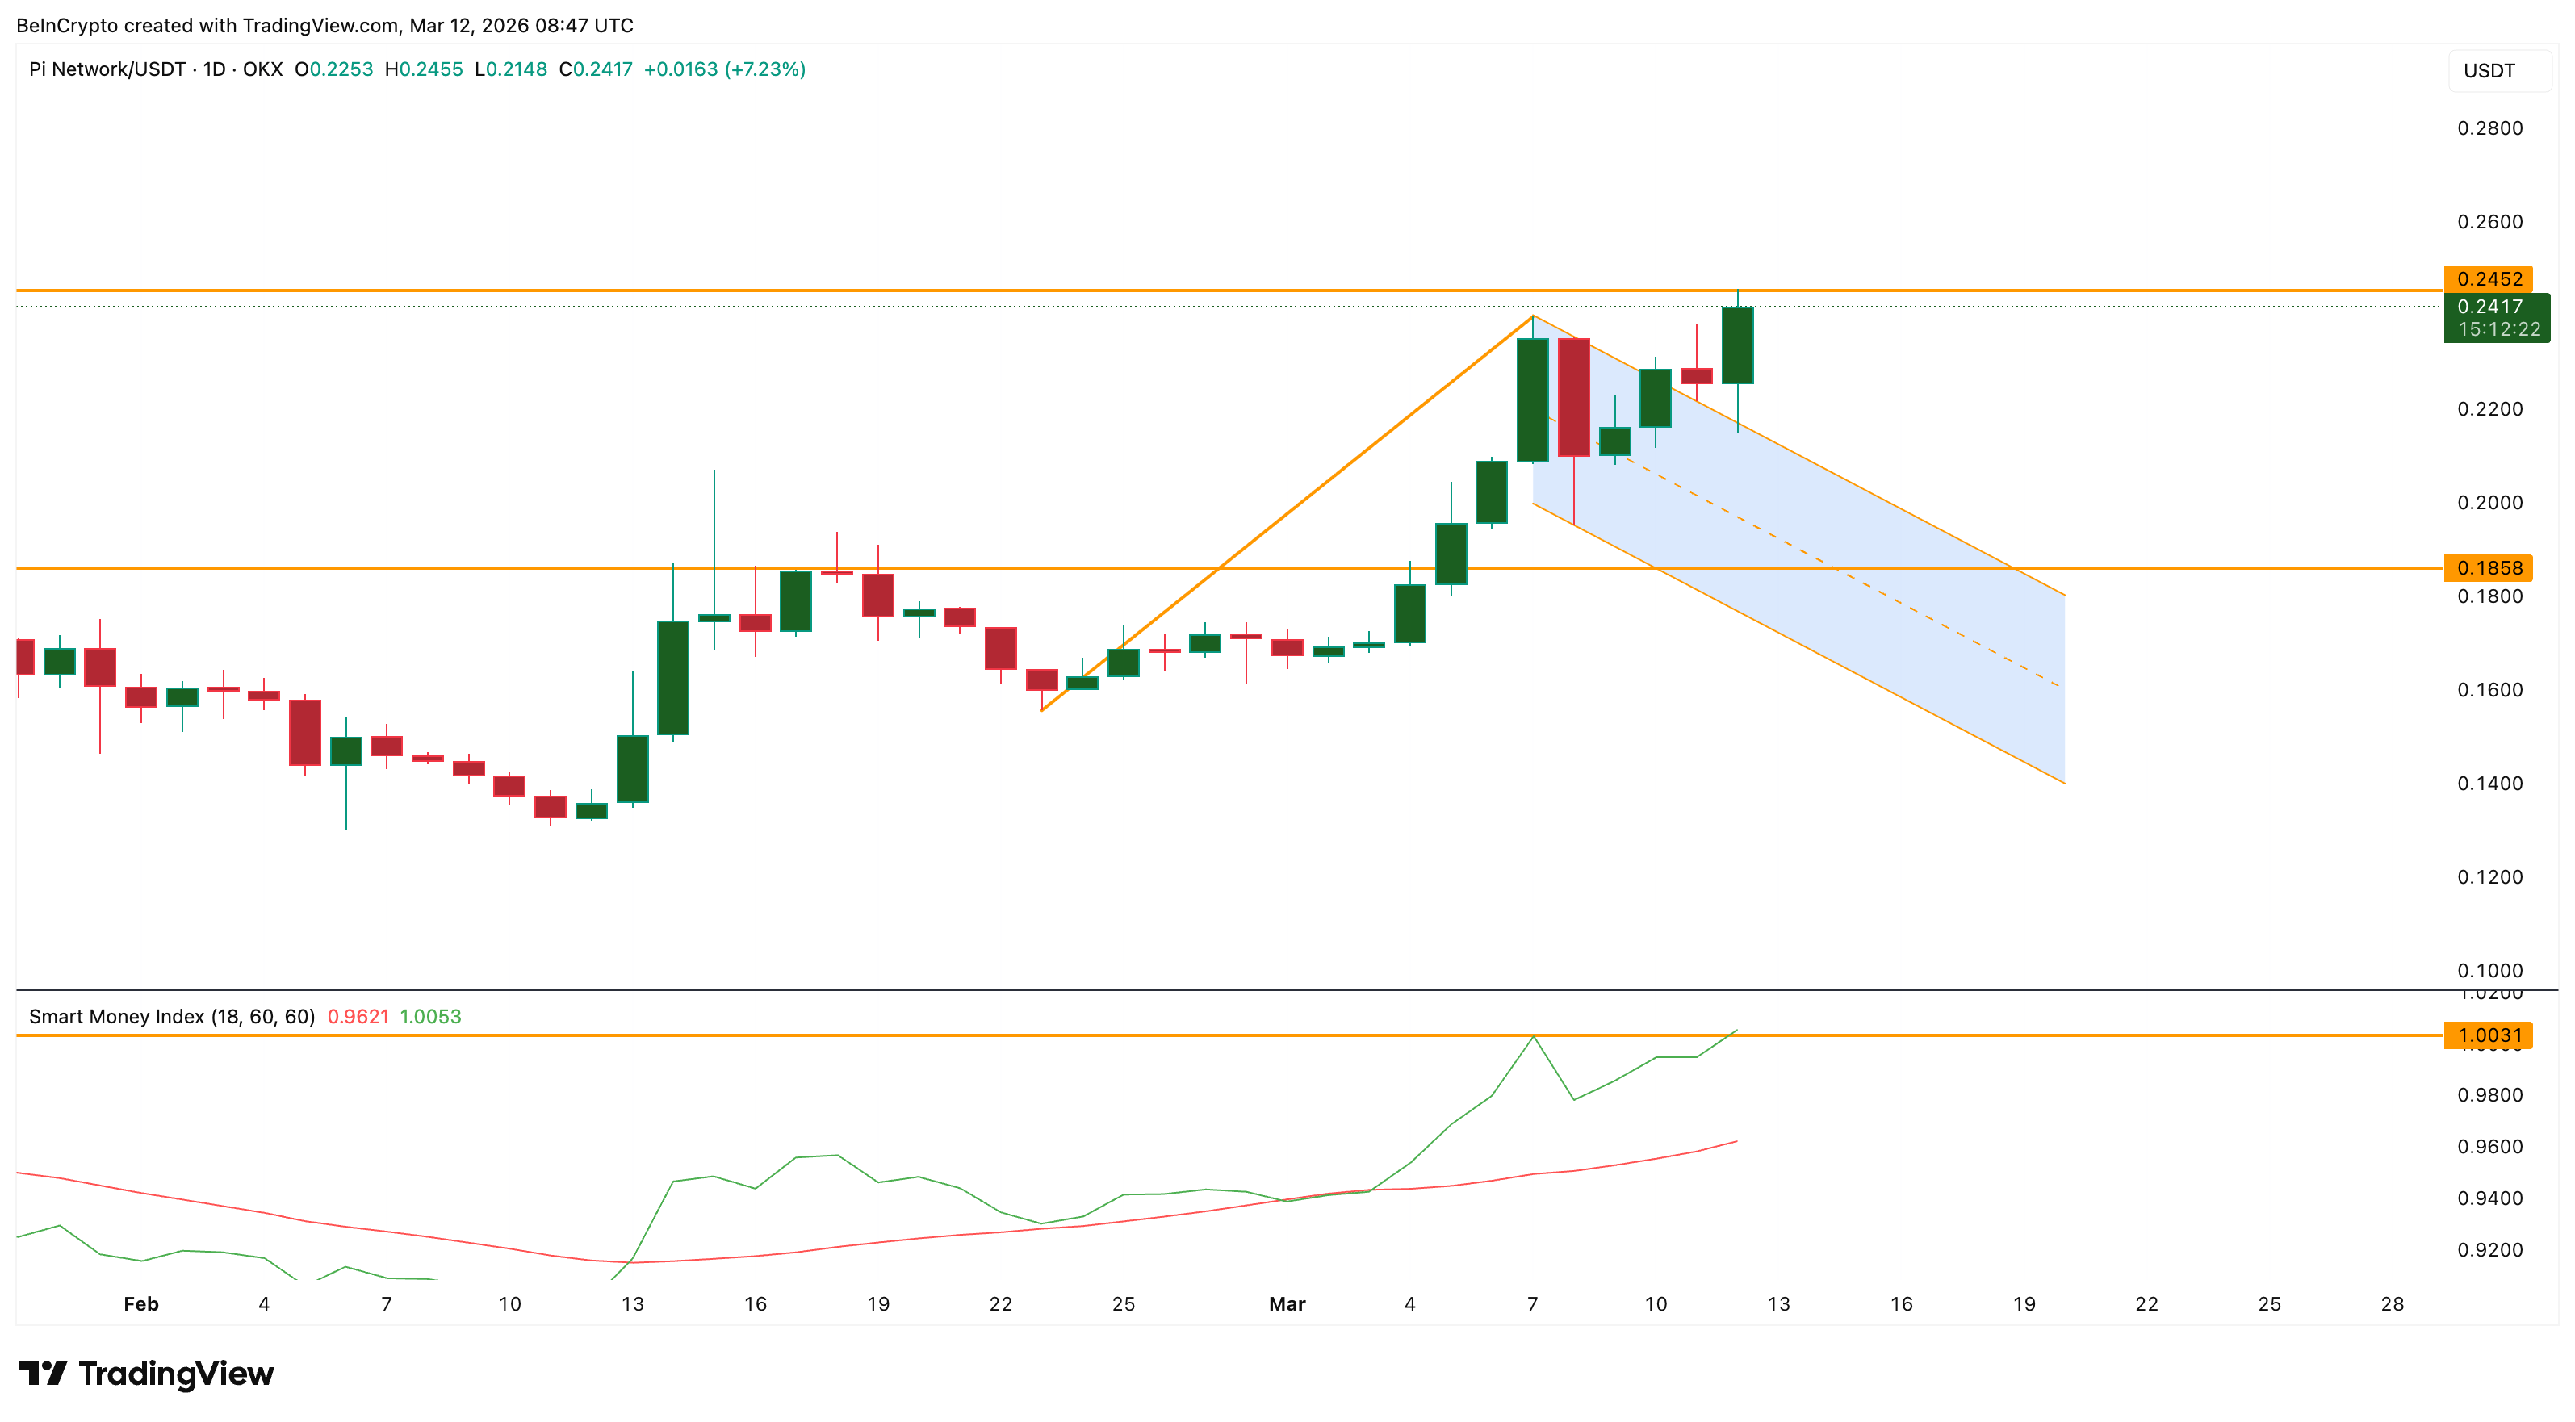This screenshot has height=1422, width=2575.
Task: Click the close price value C0.2417
Action: pyautogui.click(x=596, y=69)
